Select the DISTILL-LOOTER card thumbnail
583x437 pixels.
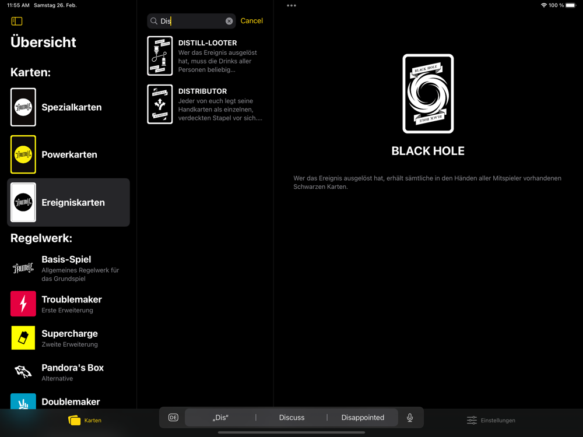click(x=160, y=56)
